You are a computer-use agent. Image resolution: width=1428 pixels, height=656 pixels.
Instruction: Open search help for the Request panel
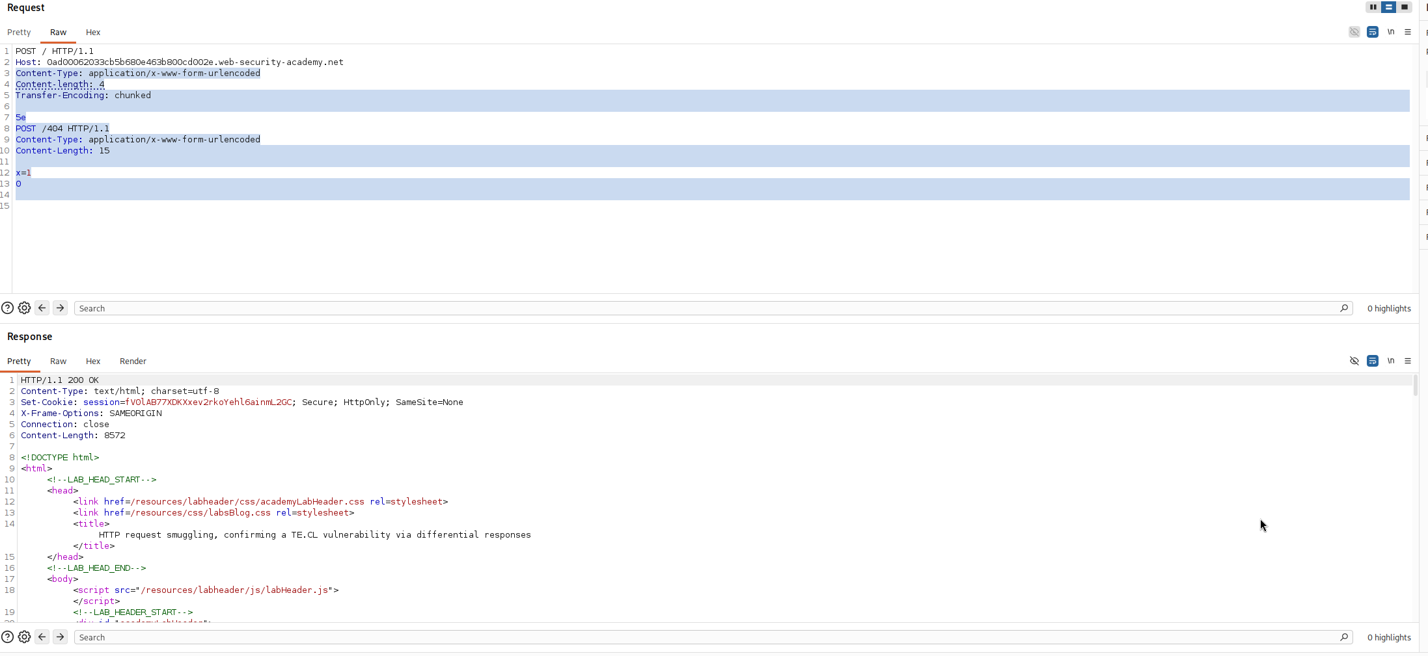pos(7,308)
